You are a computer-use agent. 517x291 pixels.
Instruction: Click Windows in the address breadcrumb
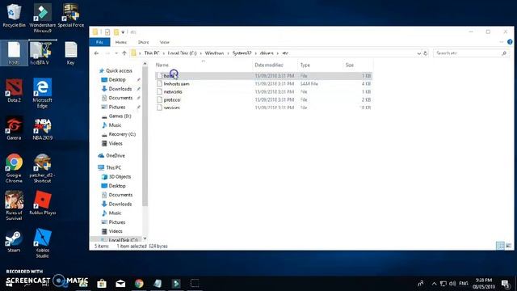click(214, 53)
